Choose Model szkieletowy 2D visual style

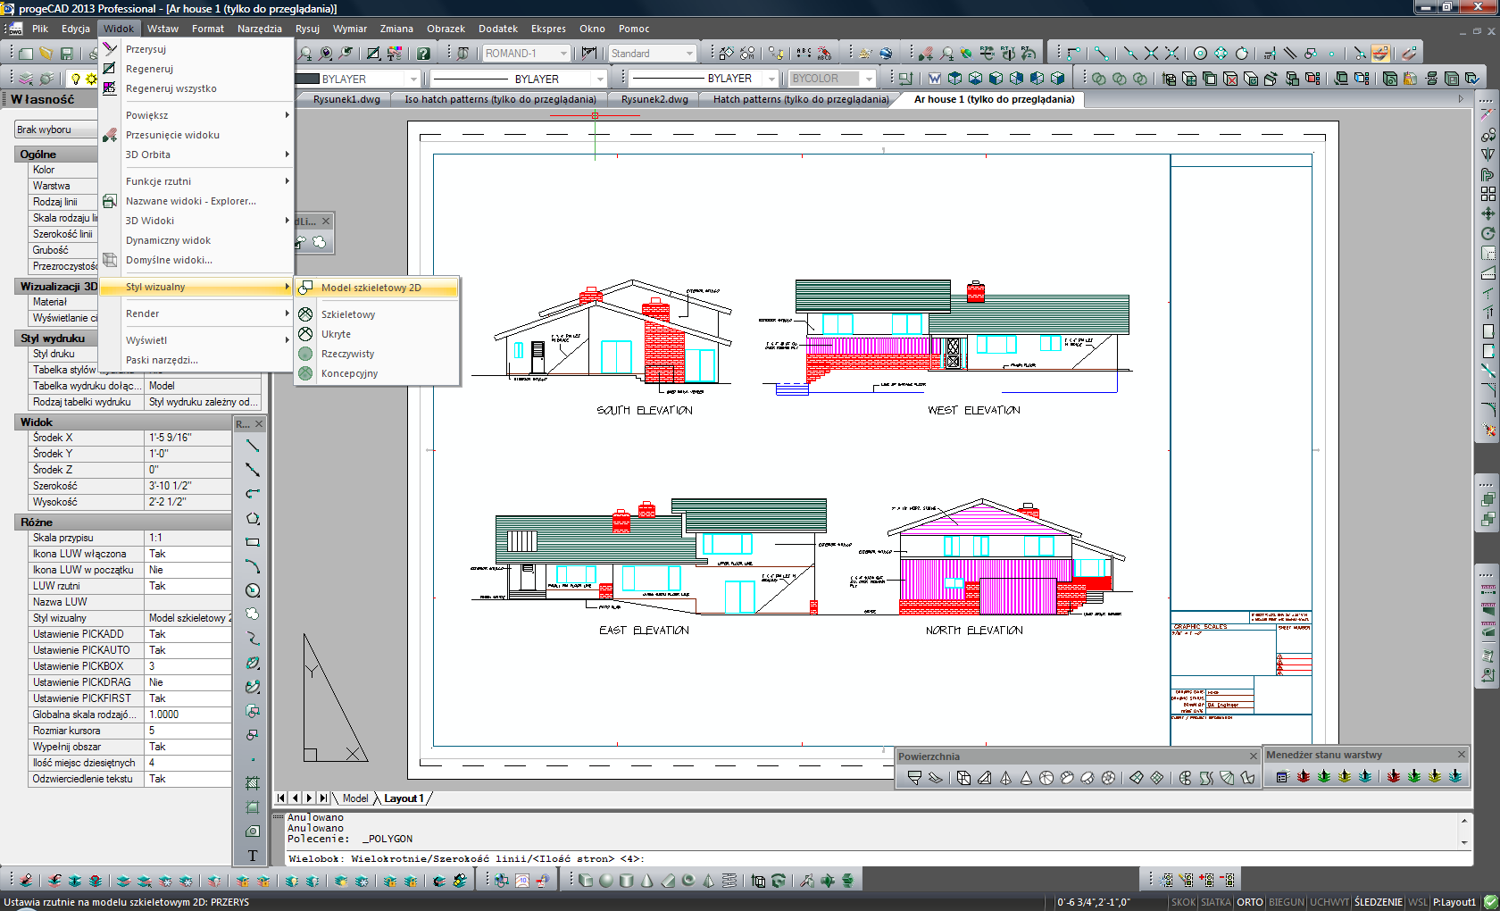[371, 288]
